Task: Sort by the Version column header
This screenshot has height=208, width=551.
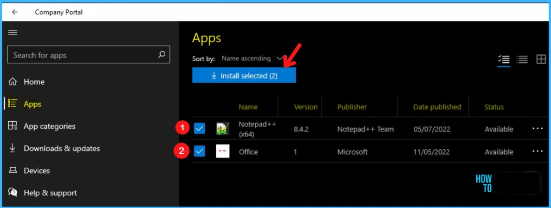Action: point(306,107)
